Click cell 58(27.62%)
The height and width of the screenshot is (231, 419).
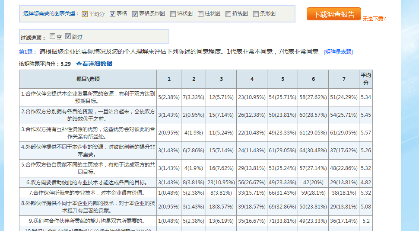pos(313,97)
